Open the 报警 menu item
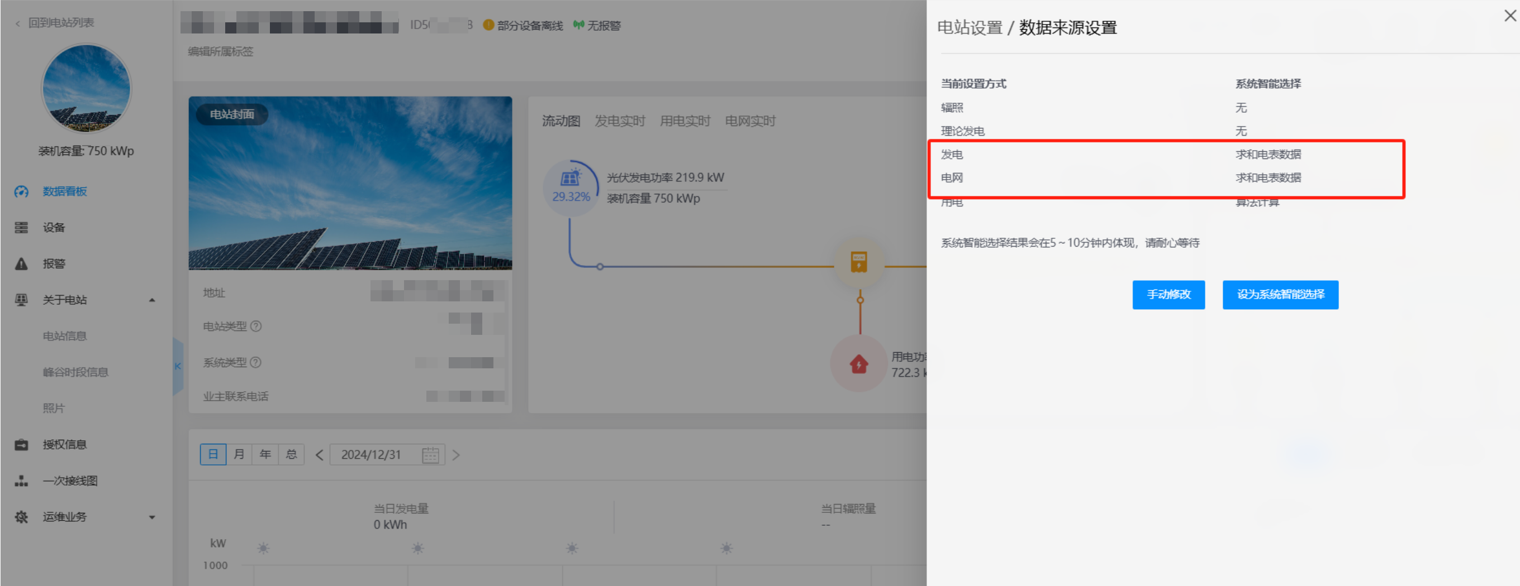The width and height of the screenshot is (1520, 586). (x=54, y=263)
